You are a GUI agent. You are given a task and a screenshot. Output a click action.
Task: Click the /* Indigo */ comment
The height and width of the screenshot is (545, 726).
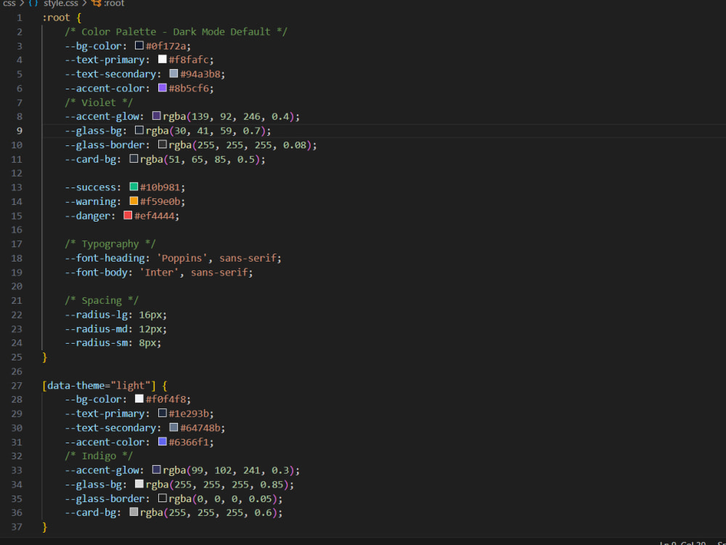click(99, 456)
